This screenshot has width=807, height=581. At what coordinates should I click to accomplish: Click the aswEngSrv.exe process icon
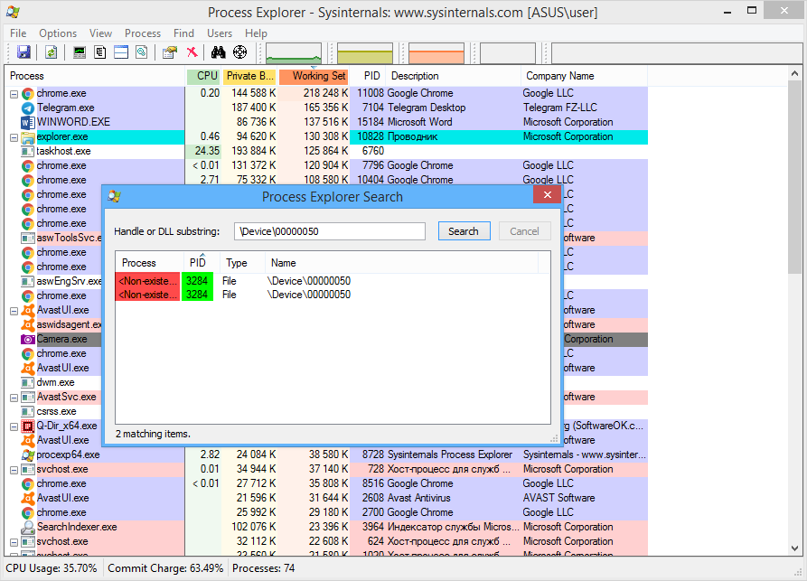click(x=28, y=282)
